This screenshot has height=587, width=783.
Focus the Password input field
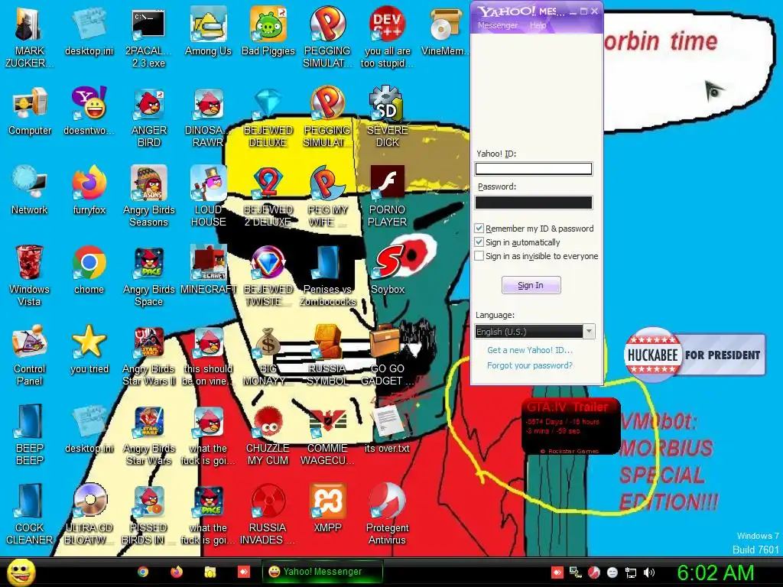533,202
